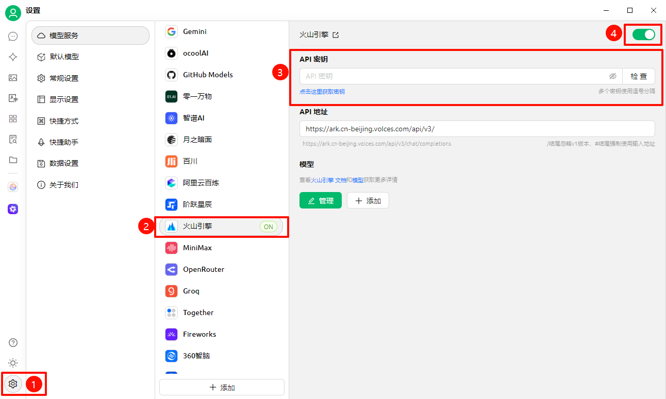Select the 阿里云百炼 provider
Viewport: 666px width, 399px height.
[222, 183]
